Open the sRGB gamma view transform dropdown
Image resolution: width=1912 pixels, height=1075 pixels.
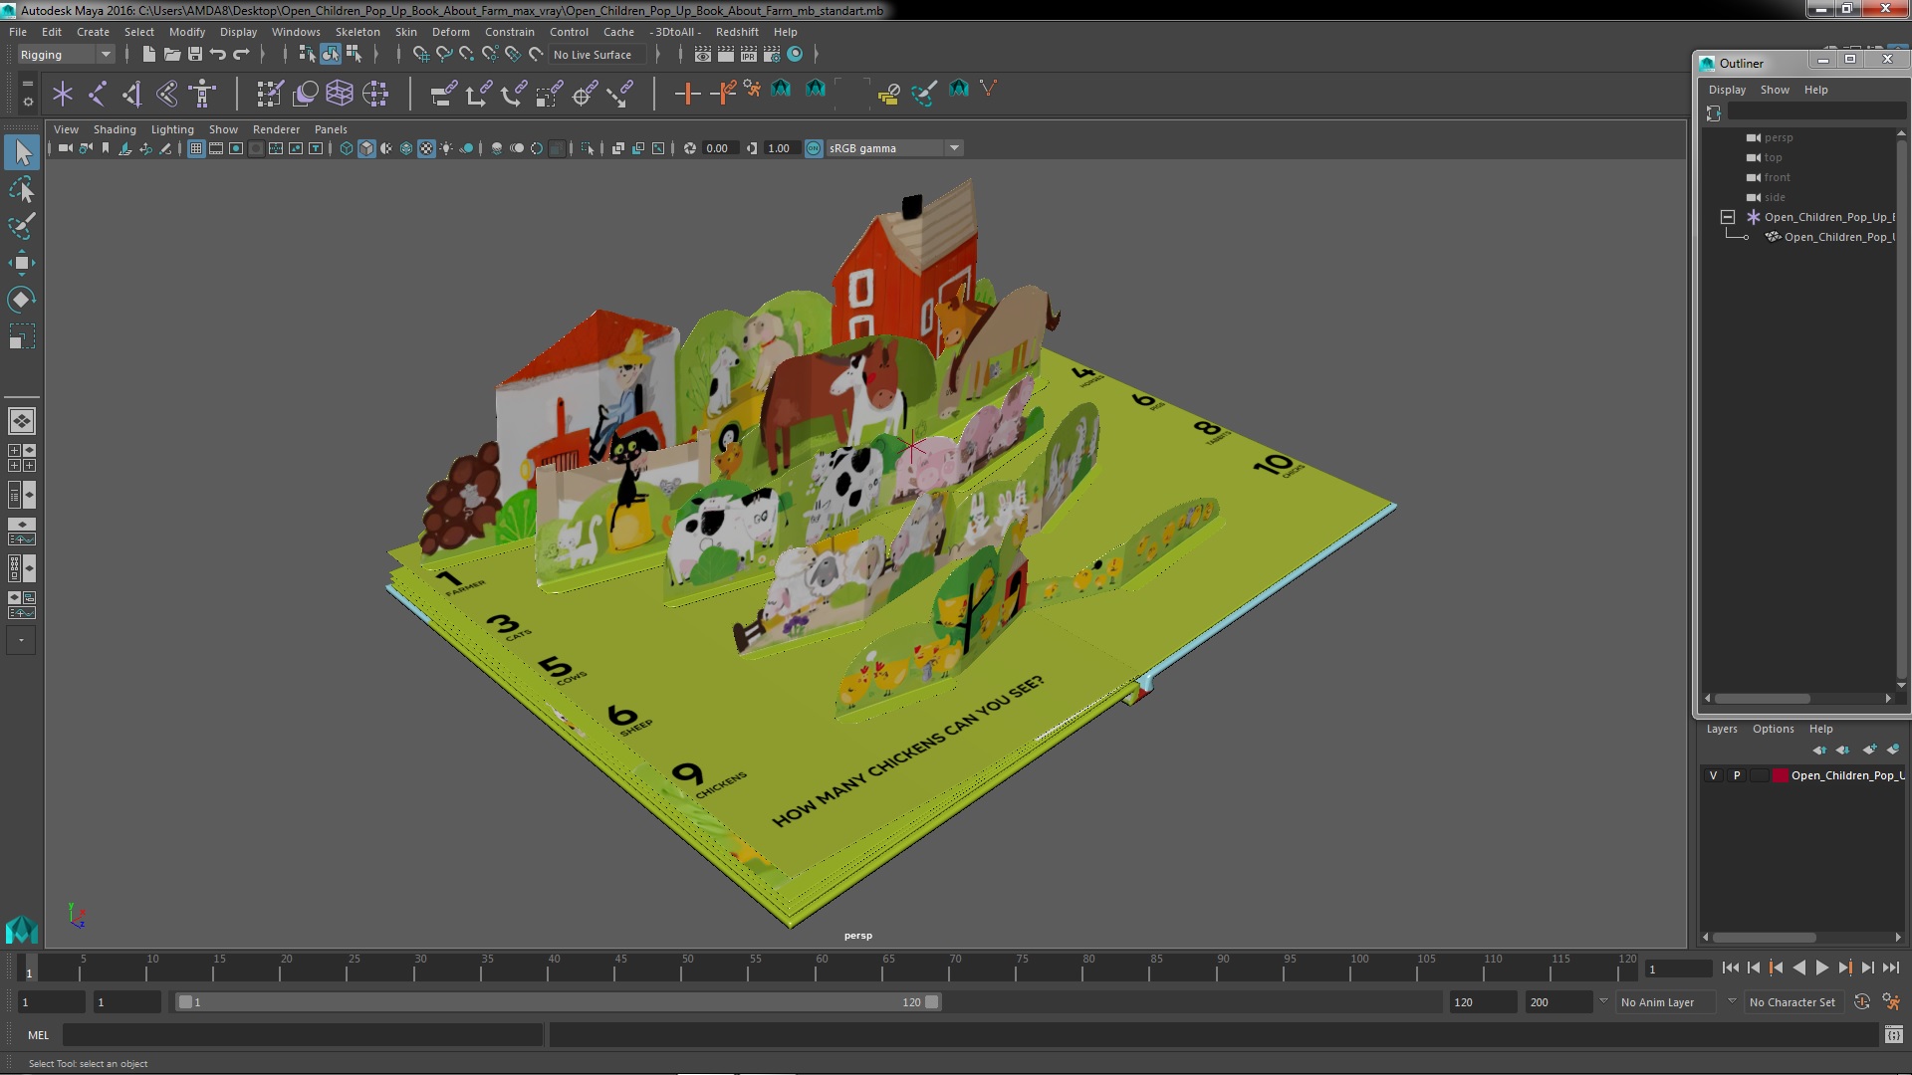pyautogui.click(x=893, y=148)
